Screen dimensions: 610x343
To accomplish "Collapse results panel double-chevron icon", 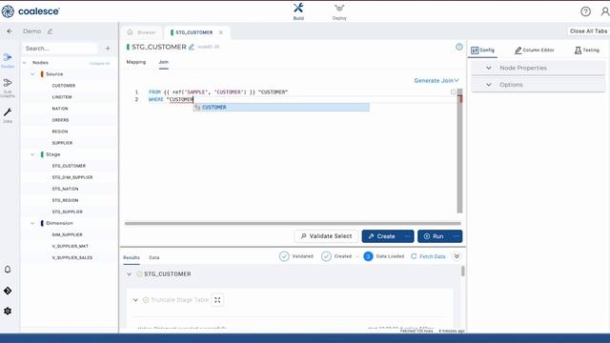I will [457, 256].
